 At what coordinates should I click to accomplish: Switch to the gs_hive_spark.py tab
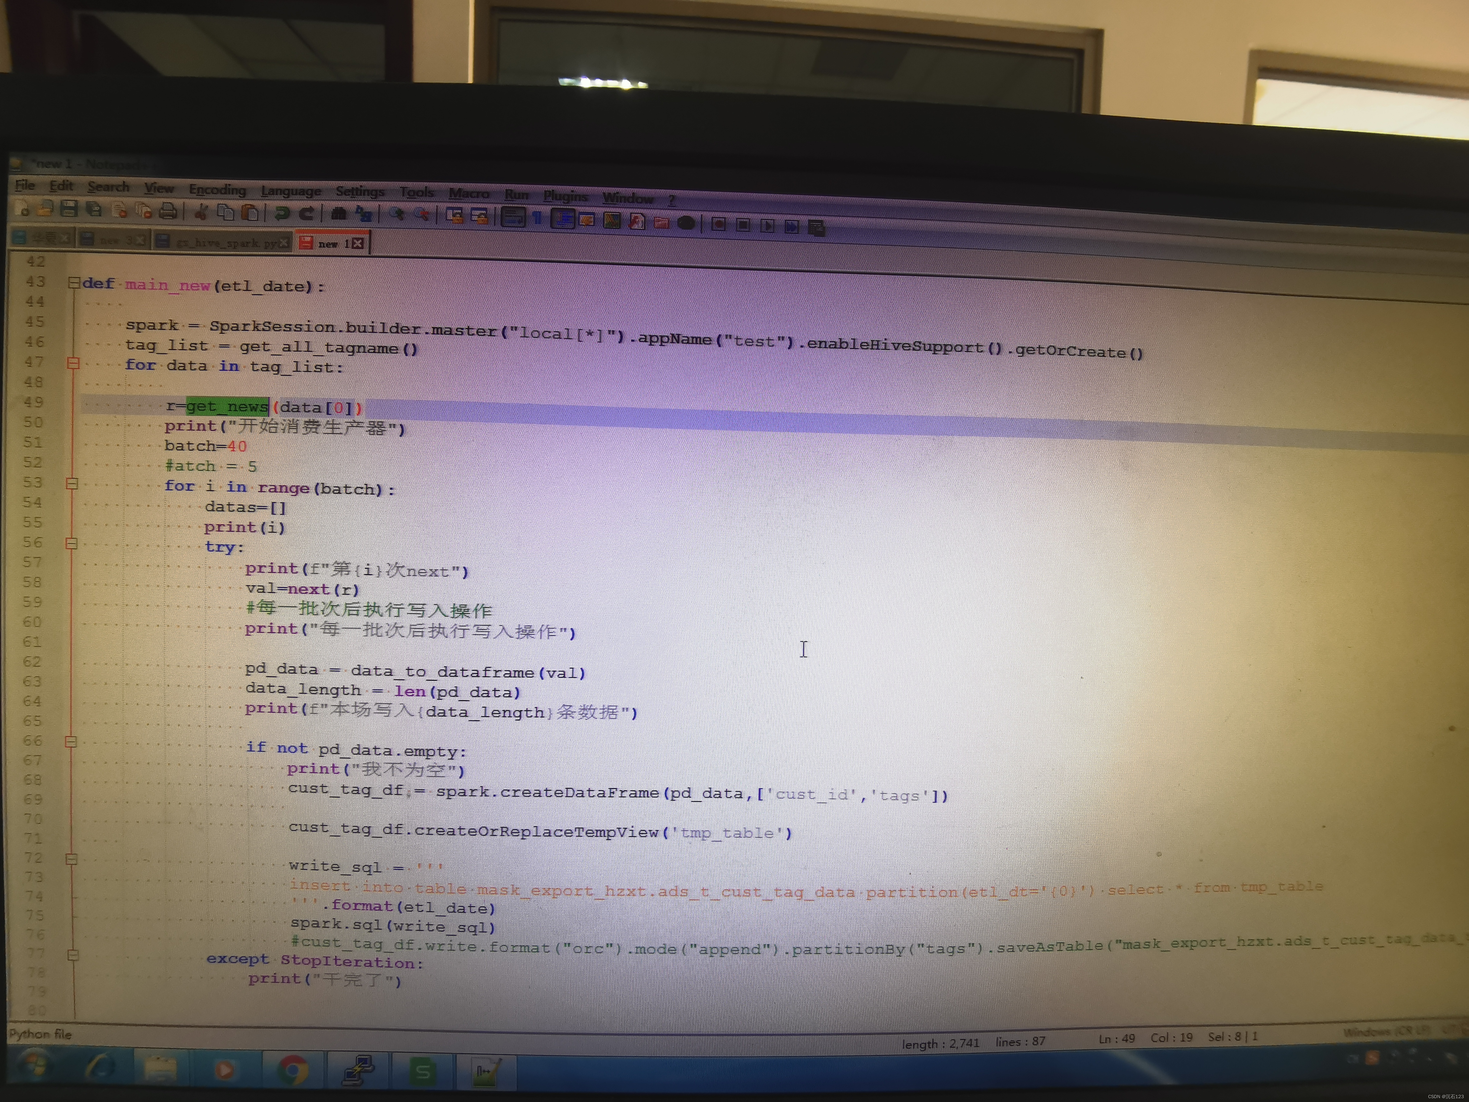tap(223, 242)
